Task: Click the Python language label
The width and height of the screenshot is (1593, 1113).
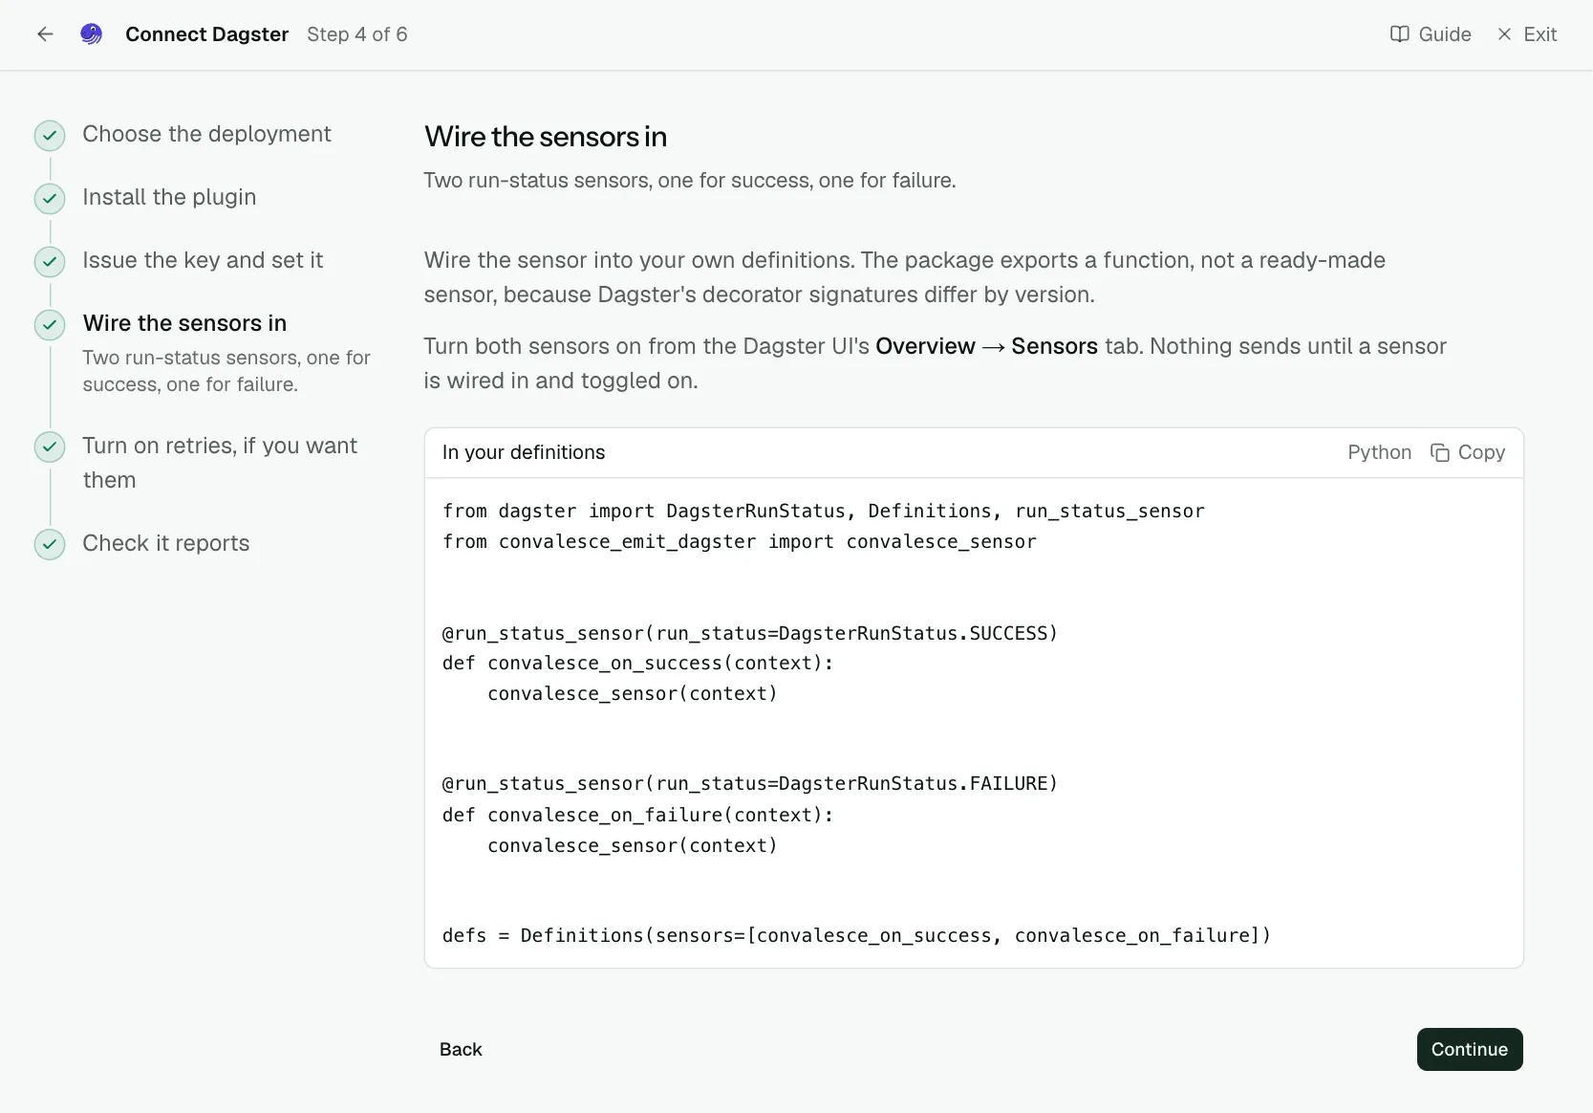Action: tap(1379, 452)
